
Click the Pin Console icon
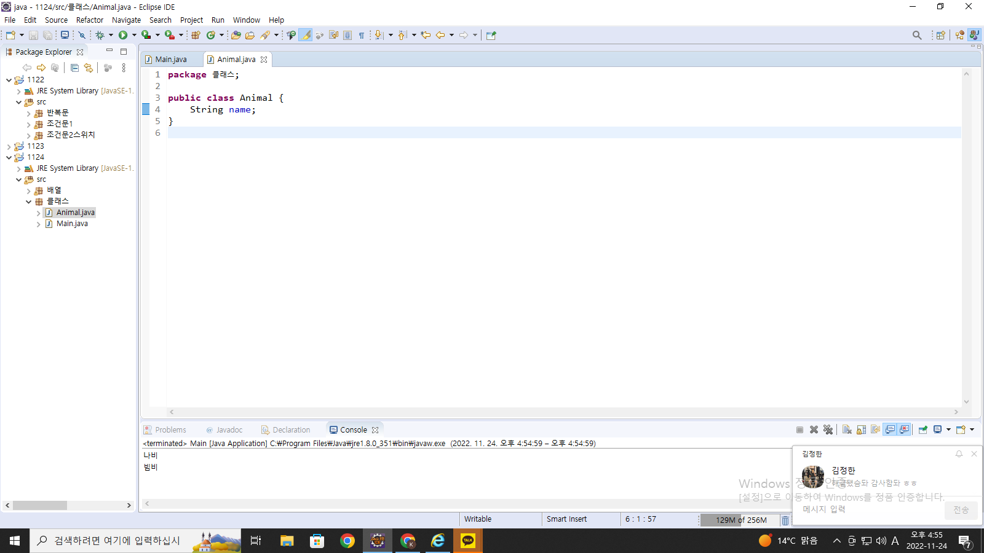922,429
